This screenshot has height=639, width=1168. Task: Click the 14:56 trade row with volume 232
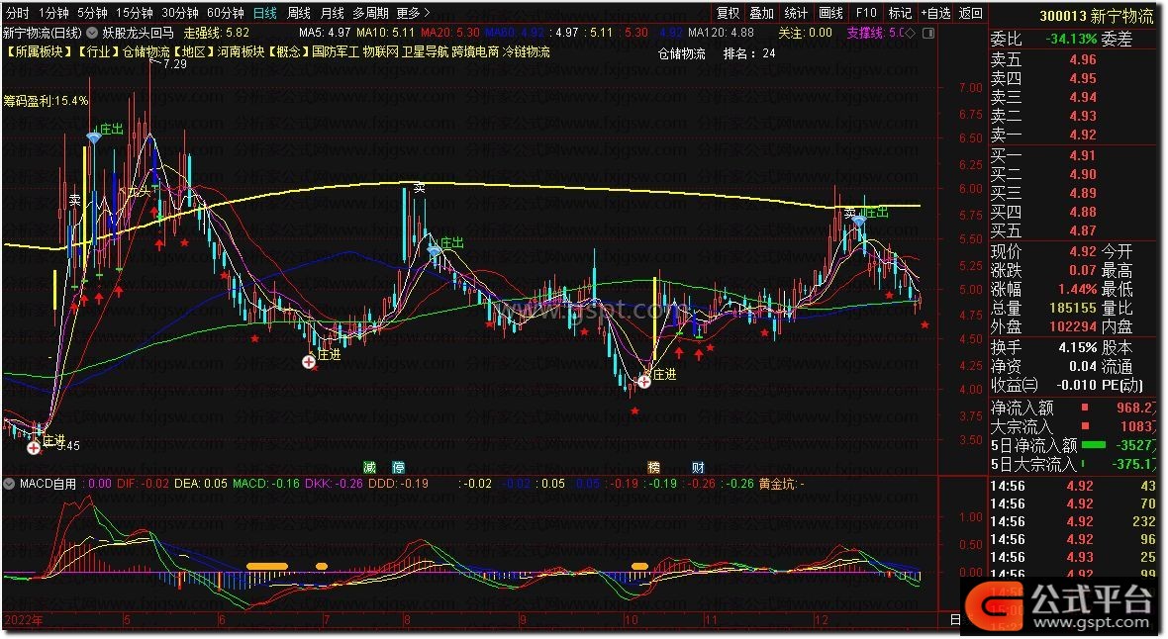(1073, 521)
